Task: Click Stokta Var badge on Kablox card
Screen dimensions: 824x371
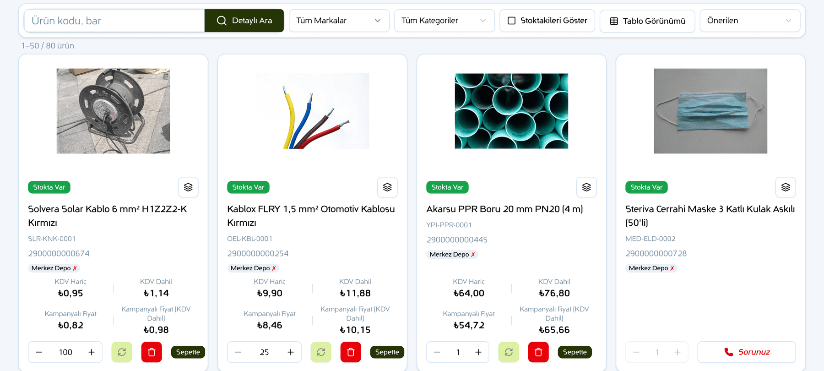Action: (x=248, y=187)
